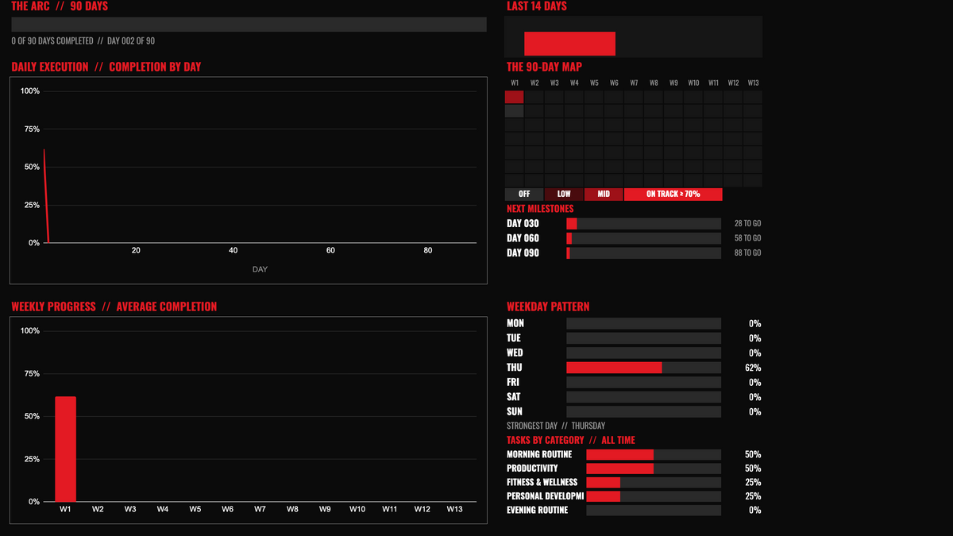Click the MON weekday bar

point(643,323)
